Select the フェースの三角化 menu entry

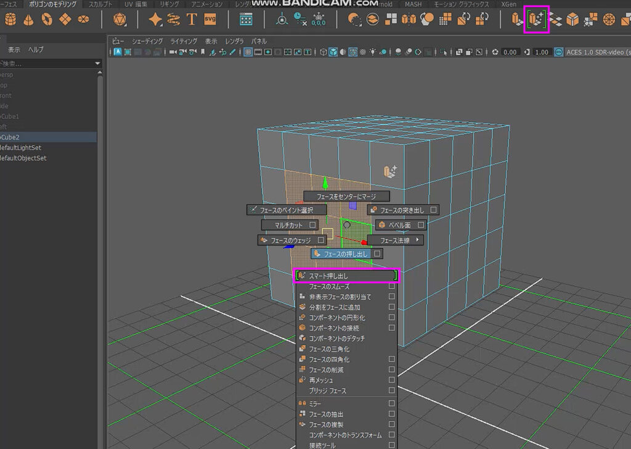click(346, 348)
